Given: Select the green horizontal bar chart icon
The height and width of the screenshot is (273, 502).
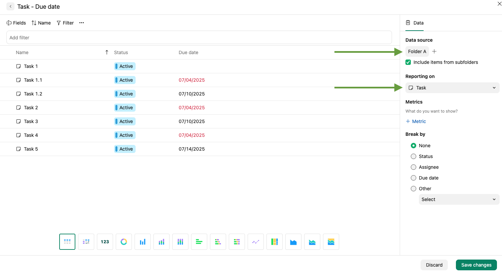Looking at the screenshot, I should (199, 242).
